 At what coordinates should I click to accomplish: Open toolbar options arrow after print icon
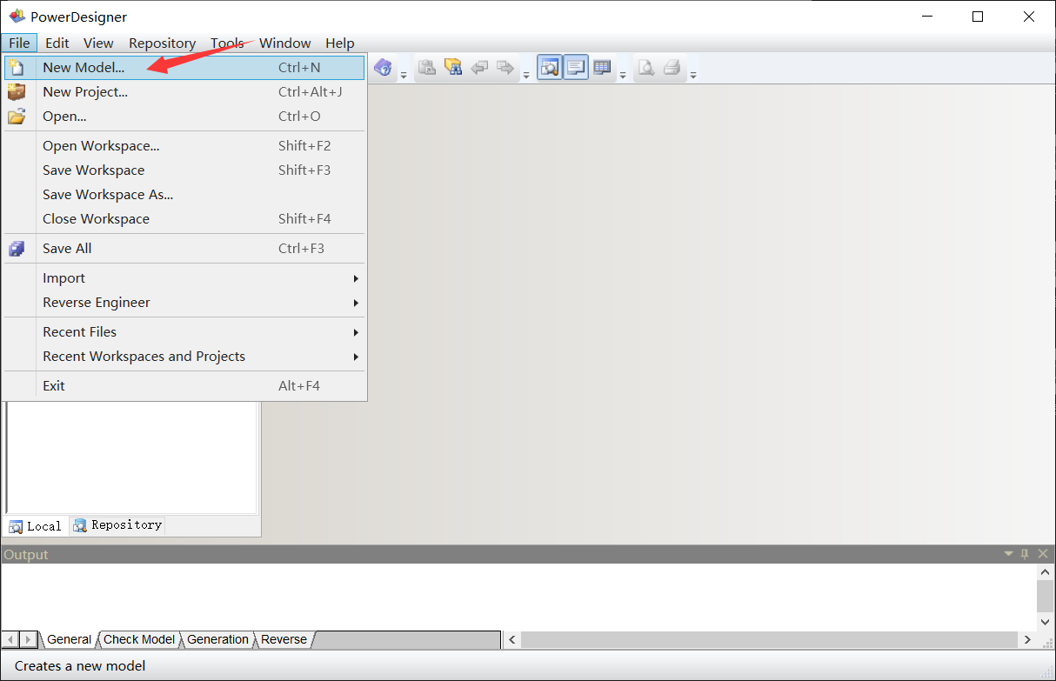tap(693, 75)
